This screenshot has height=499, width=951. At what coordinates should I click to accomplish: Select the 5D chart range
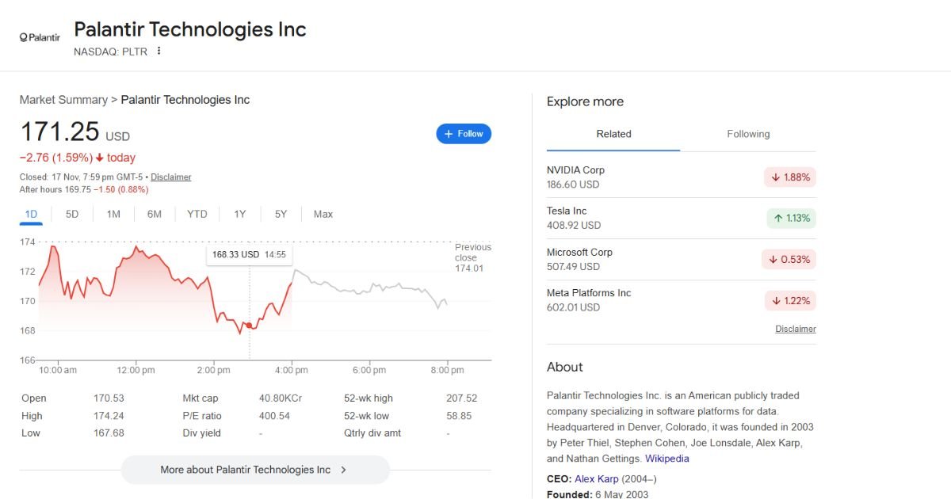point(72,214)
